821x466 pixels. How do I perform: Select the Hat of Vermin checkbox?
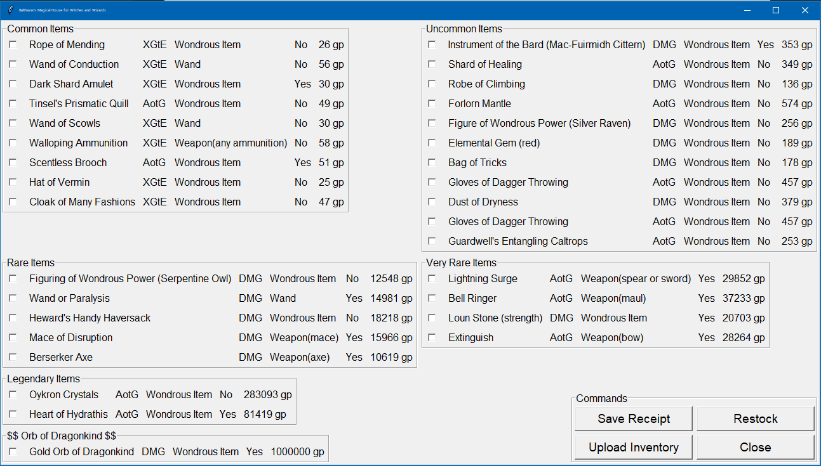point(13,183)
